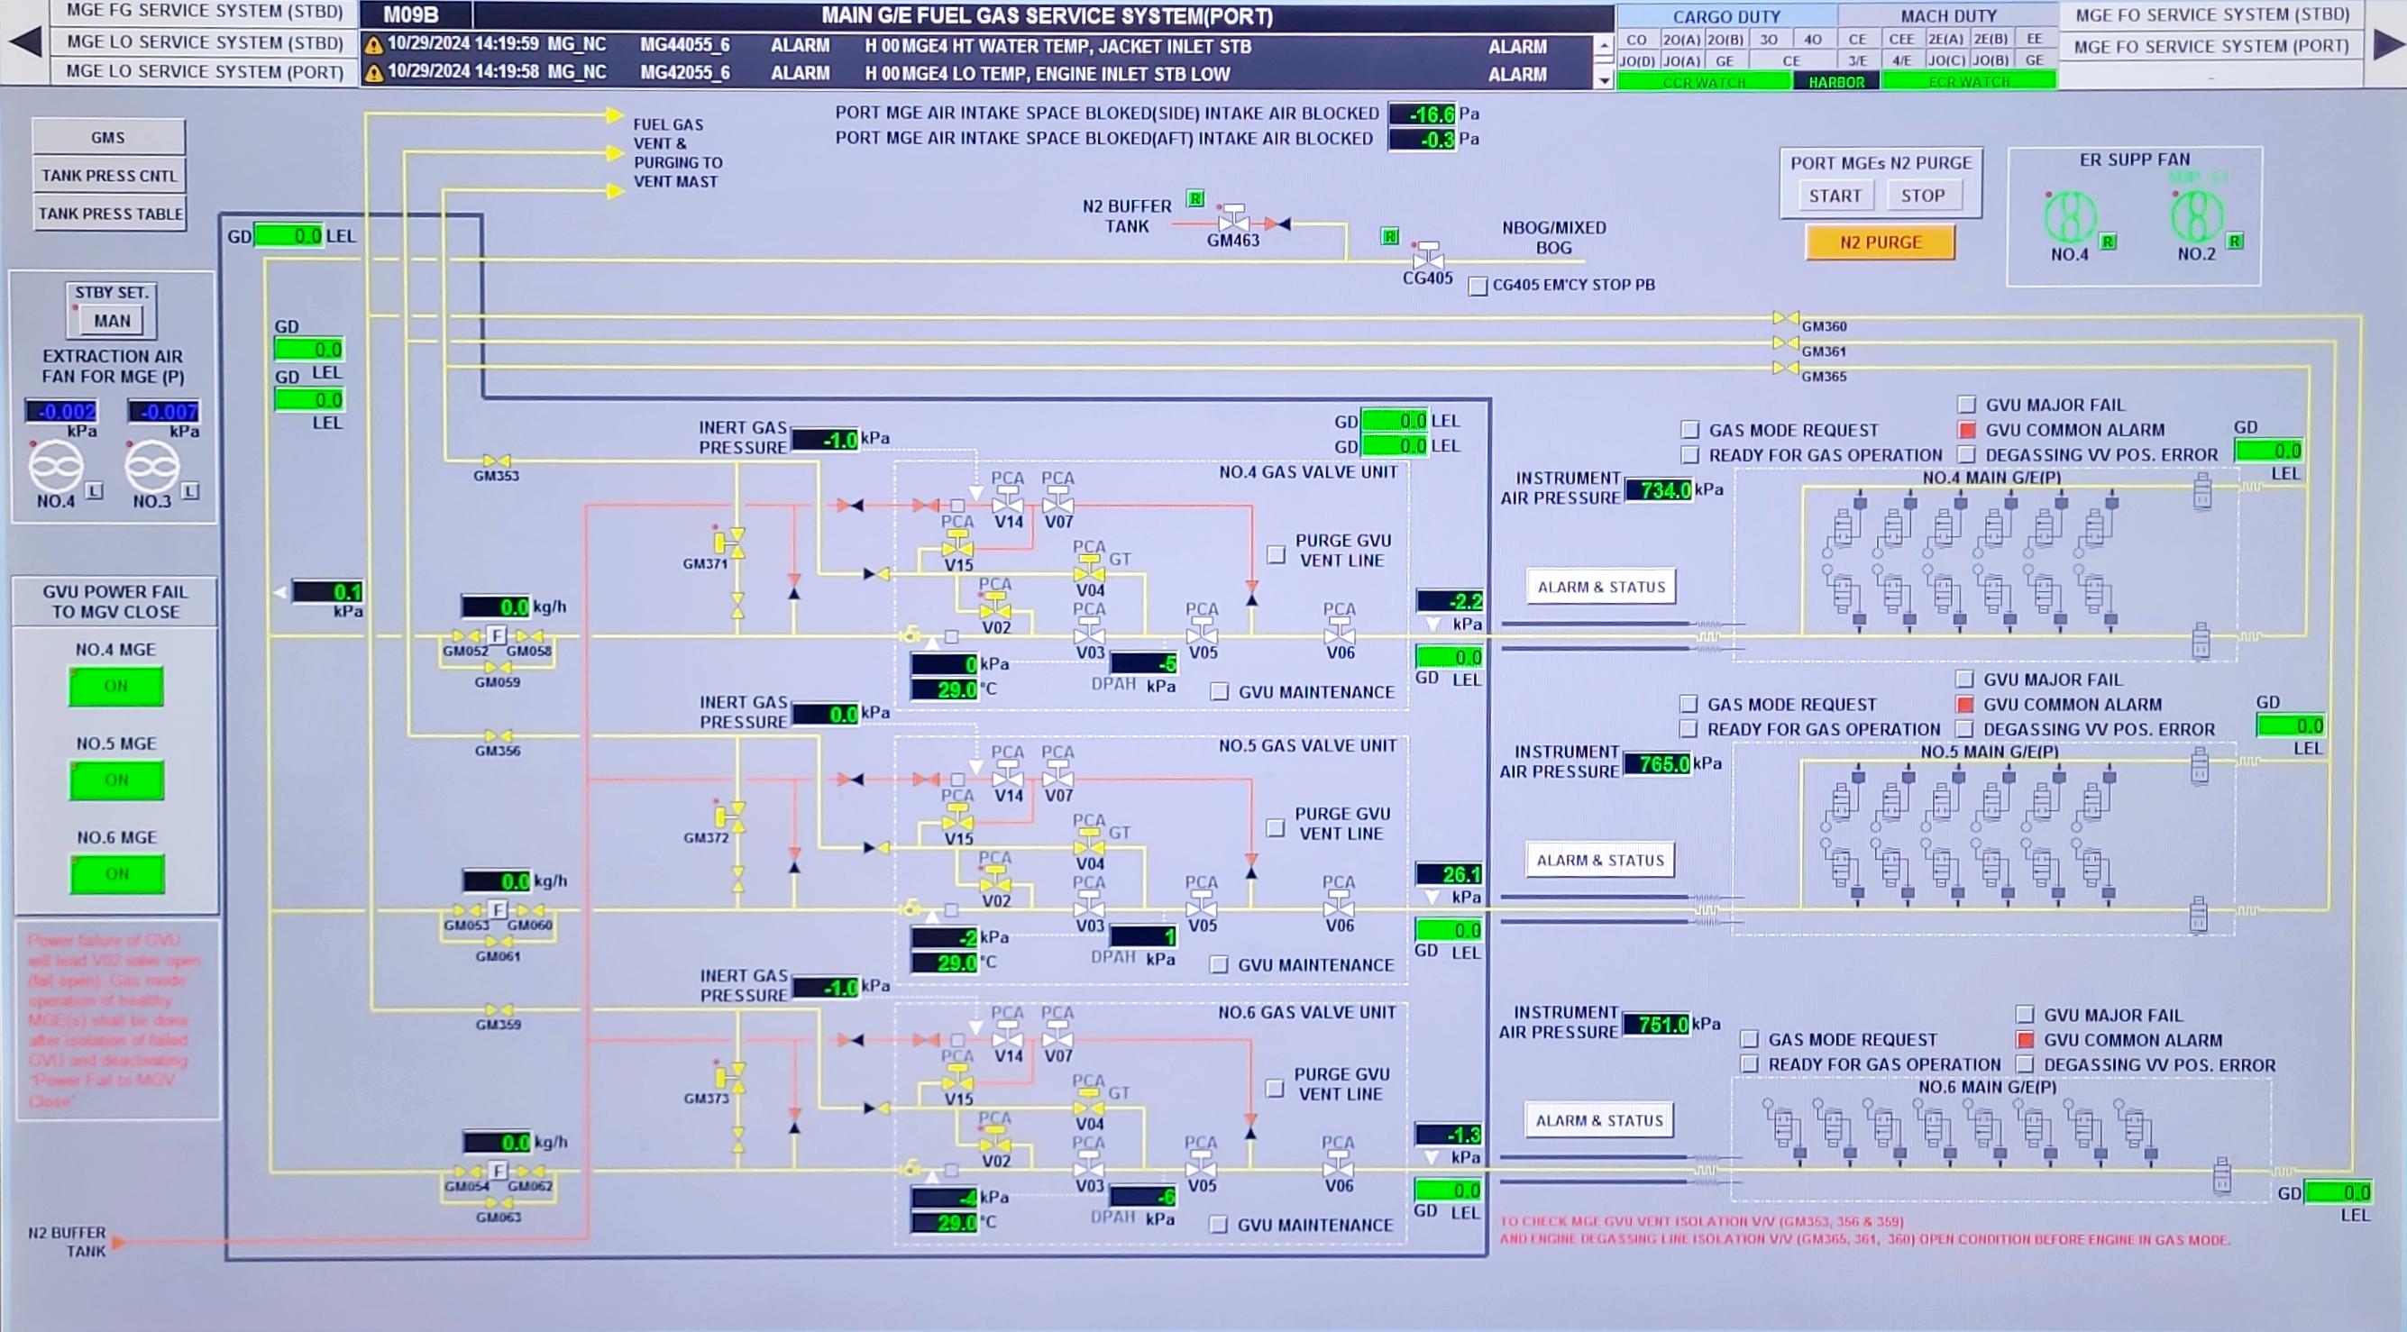Click the HARBOR status indicator
This screenshot has width=2407, height=1332.
(1836, 82)
